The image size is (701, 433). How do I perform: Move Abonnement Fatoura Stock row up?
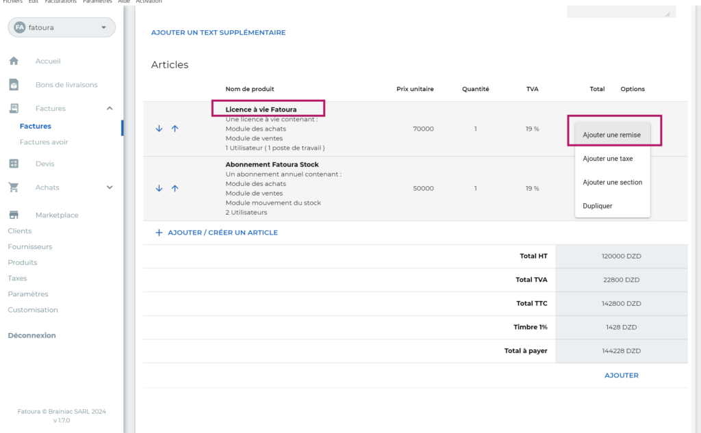[x=175, y=189]
